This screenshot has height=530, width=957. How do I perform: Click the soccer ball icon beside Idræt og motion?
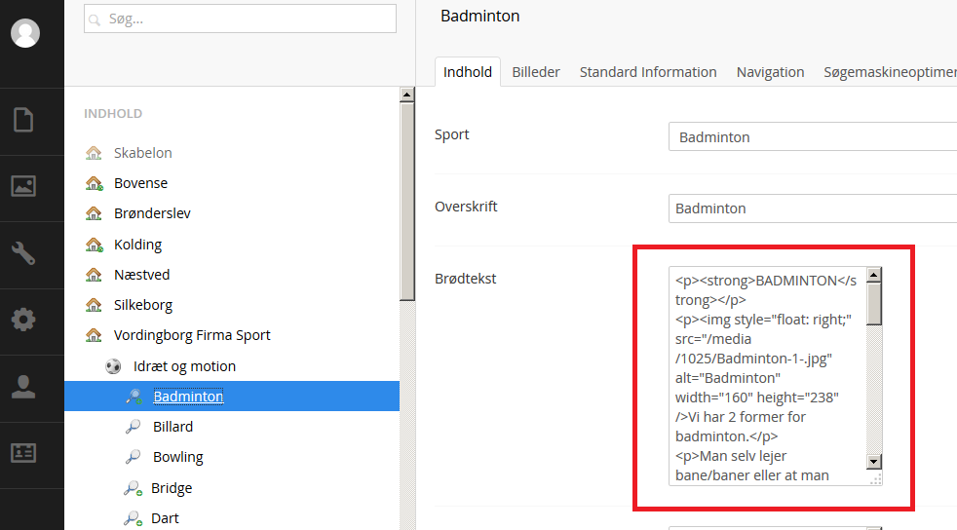(113, 366)
